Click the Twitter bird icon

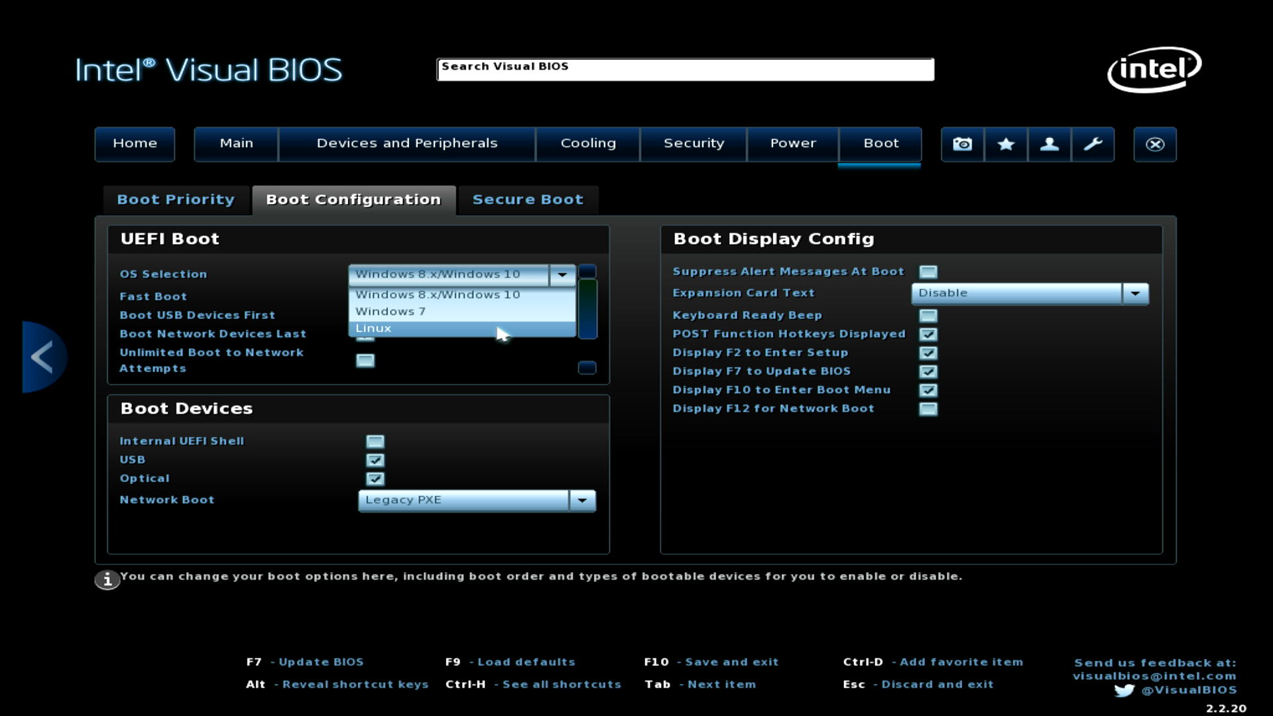coord(1124,690)
